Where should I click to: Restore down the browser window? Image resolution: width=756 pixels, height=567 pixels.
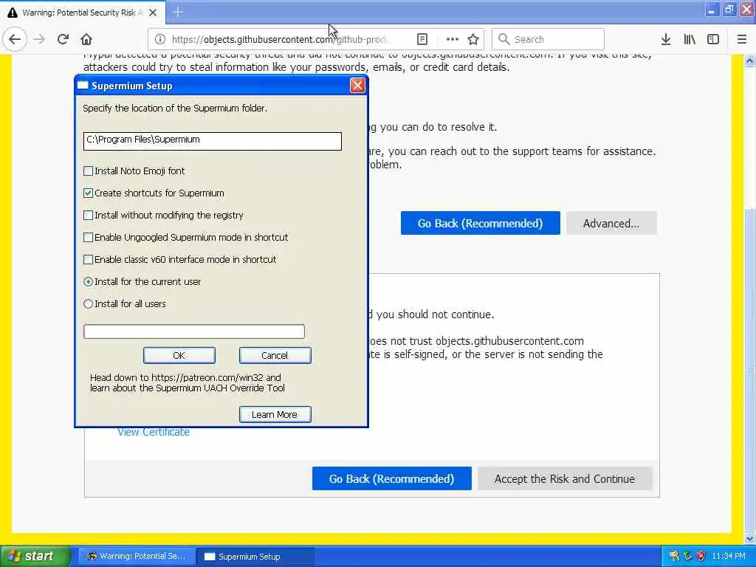click(x=729, y=10)
